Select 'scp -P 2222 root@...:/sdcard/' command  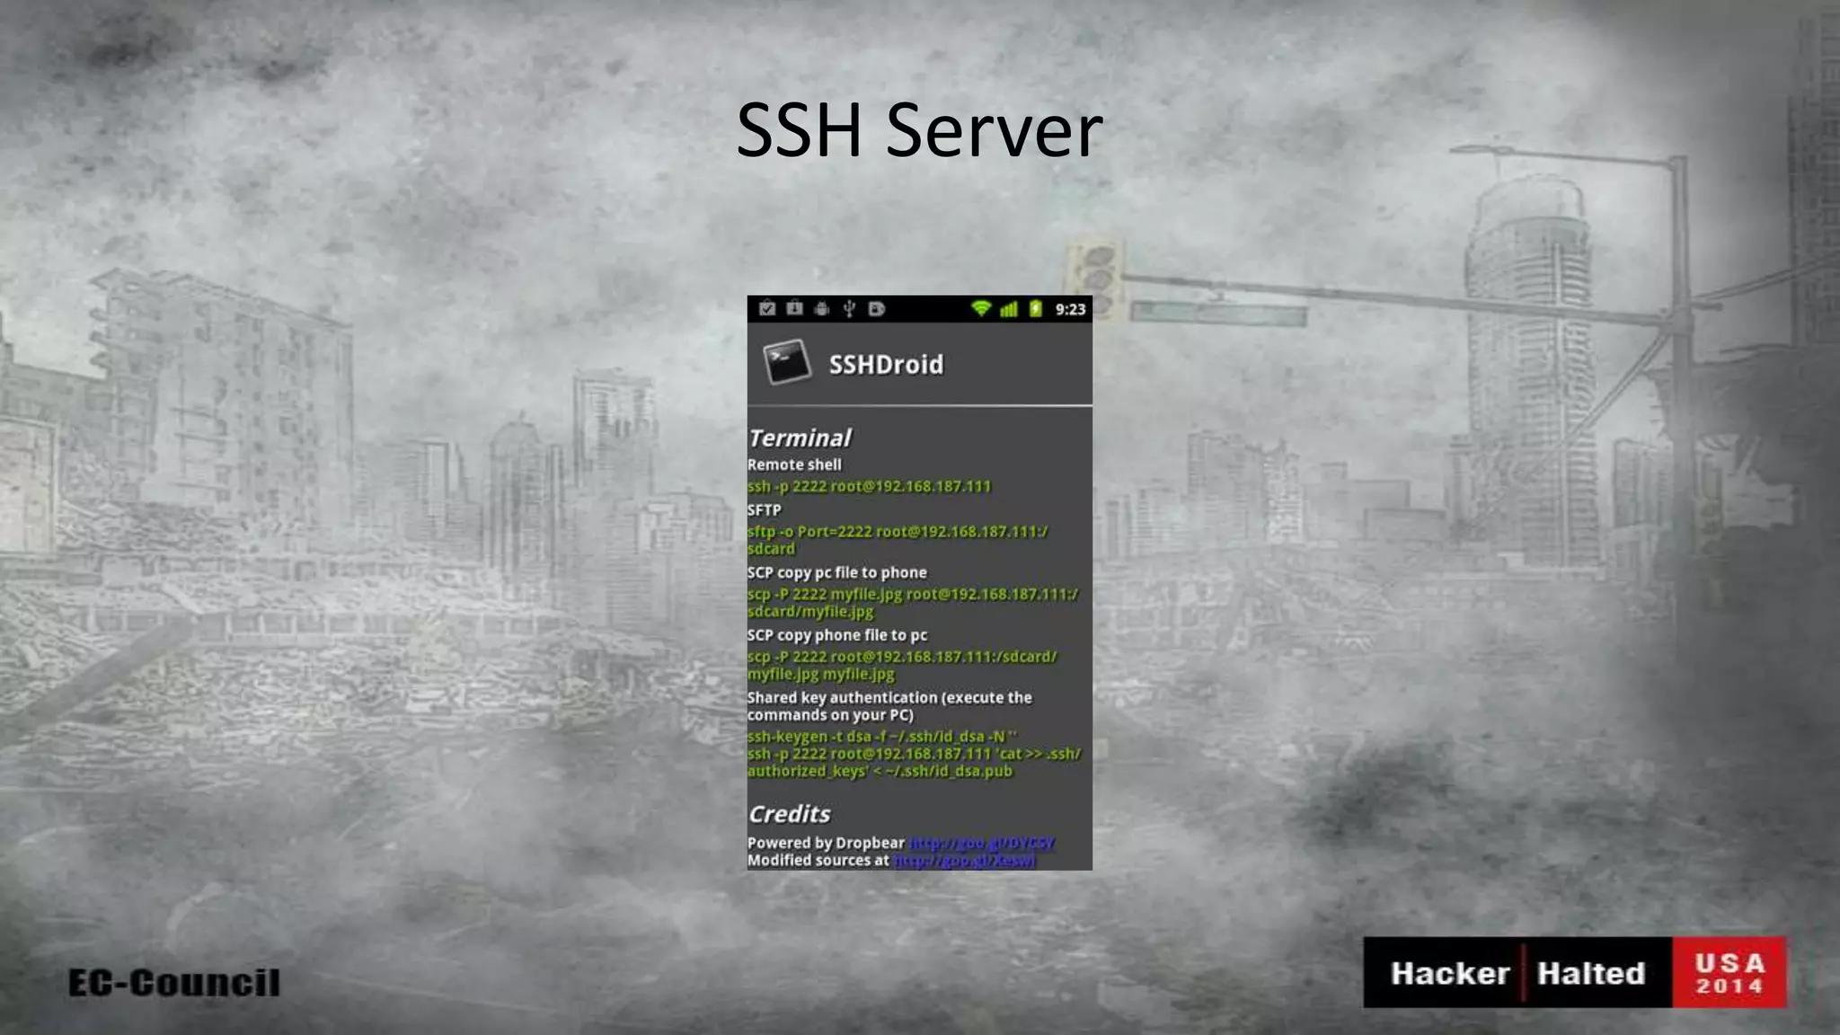click(902, 665)
